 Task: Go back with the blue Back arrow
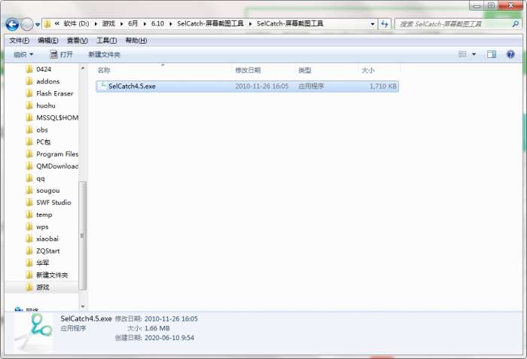pyautogui.click(x=12, y=24)
